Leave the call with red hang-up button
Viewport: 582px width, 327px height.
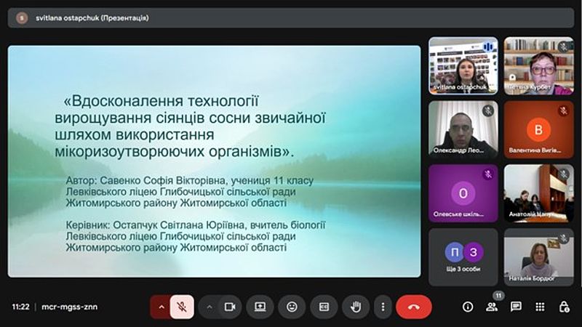(413, 307)
